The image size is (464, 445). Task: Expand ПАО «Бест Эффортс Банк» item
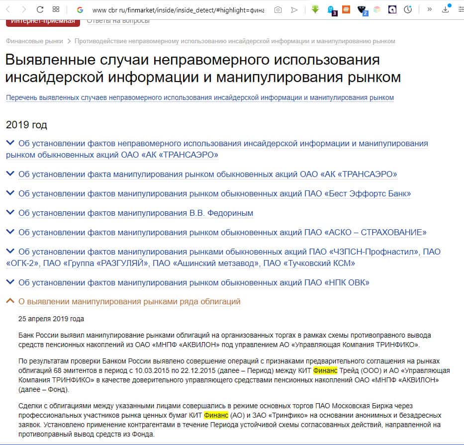[x=214, y=193]
